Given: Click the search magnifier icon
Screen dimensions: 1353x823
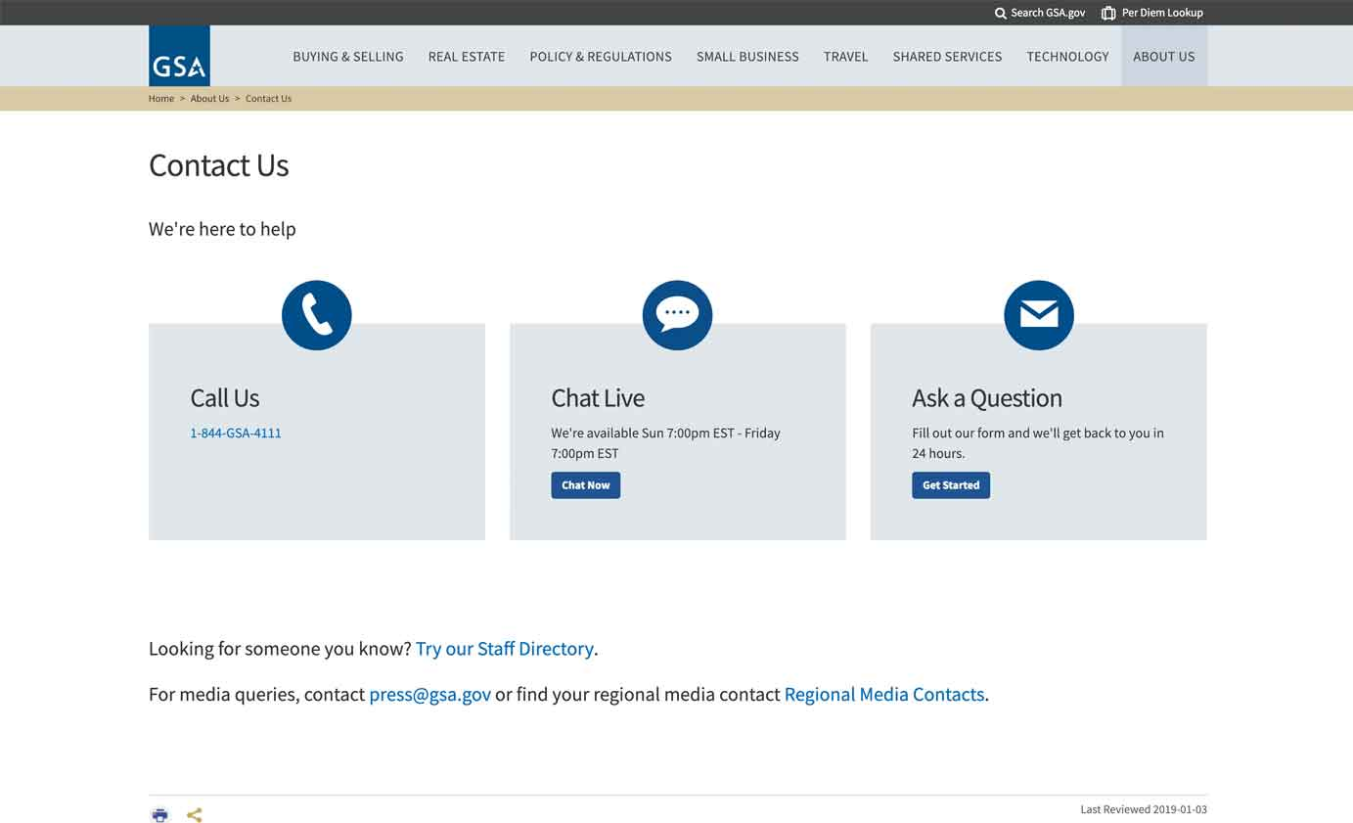Looking at the screenshot, I should click(x=1000, y=14).
